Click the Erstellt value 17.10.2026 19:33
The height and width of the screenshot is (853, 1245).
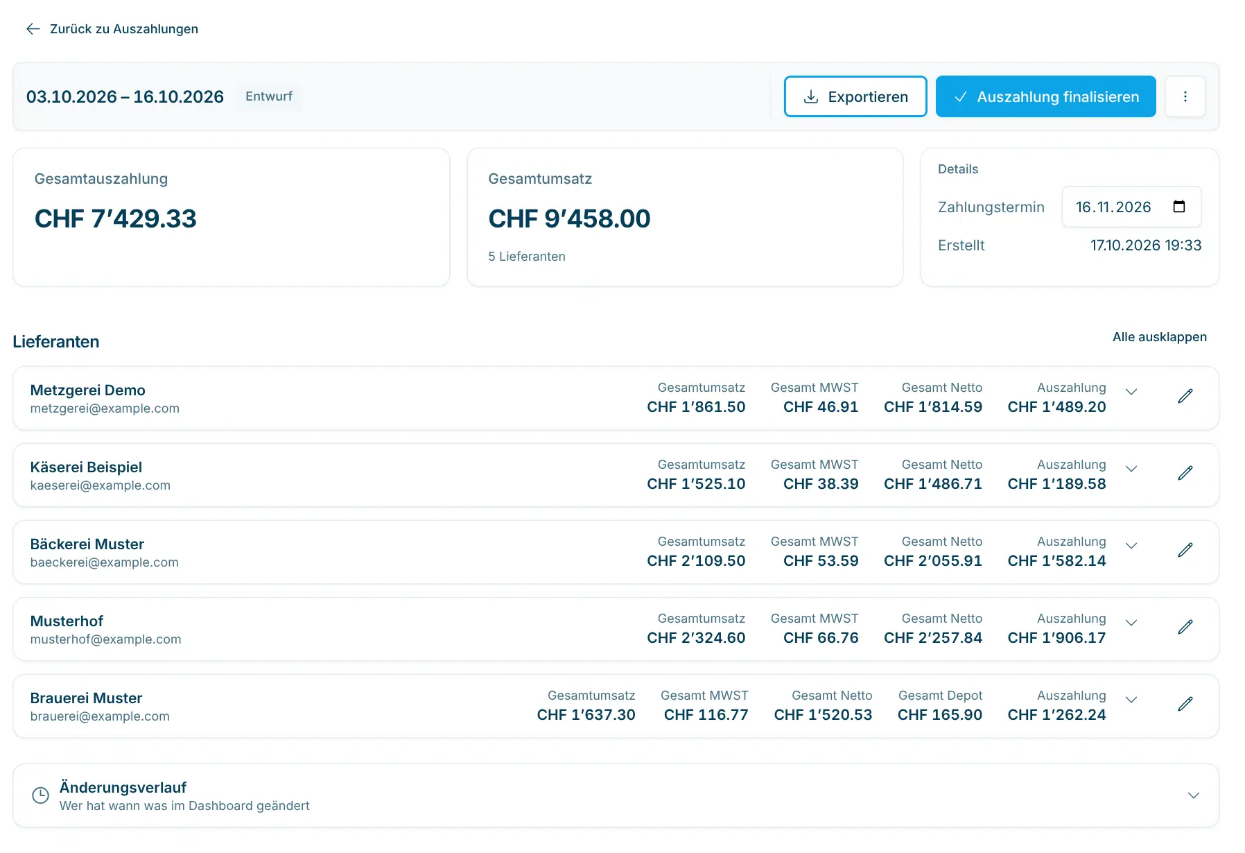pos(1145,245)
